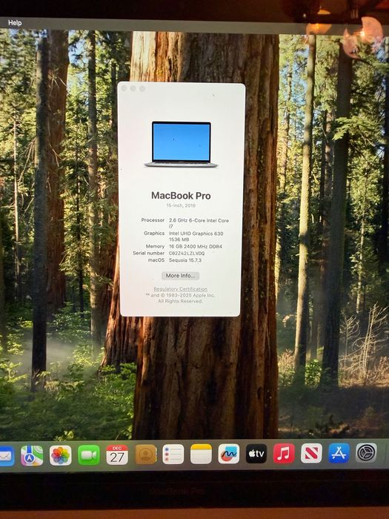This screenshot has height=519, width=389.
Task: Minimize the About This Mac window
Action: [133, 88]
